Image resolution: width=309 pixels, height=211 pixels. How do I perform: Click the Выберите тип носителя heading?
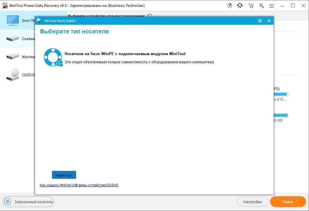pyautogui.click(x=74, y=31)
